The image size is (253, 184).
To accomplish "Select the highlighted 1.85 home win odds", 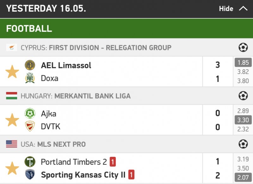I will [x=243, y=63].
